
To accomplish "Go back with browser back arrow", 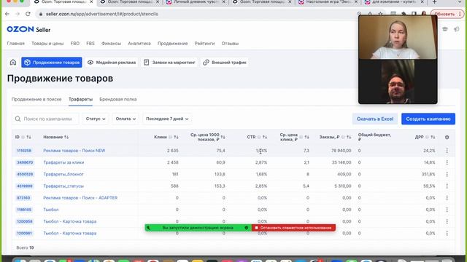I will pos(7,14).
